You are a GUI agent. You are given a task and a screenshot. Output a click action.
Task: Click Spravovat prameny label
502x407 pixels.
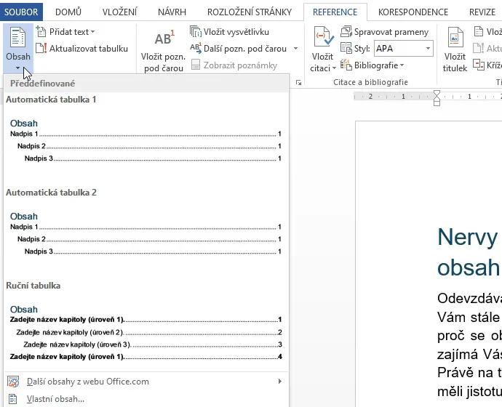point(391,32)
